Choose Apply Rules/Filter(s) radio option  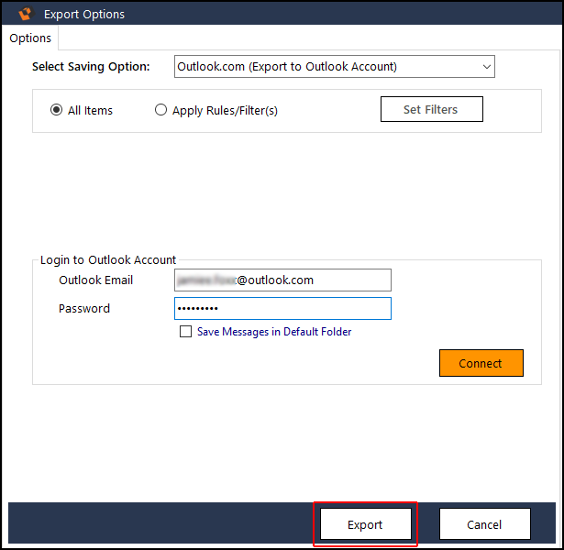pyautogui.click(x=160, y=110)
